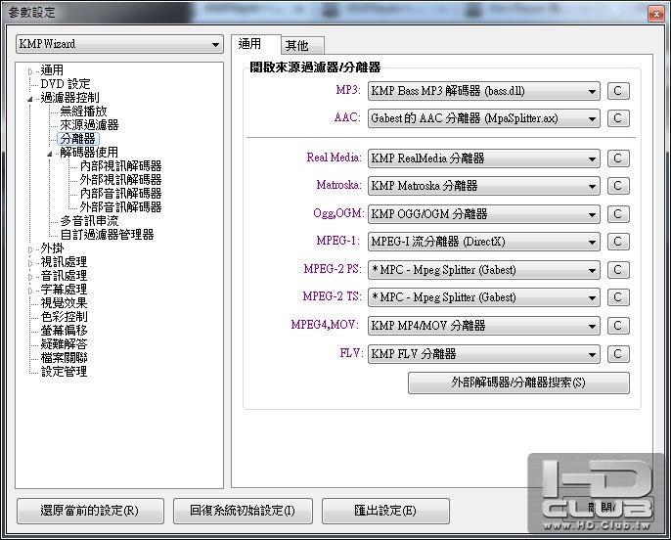671x540 pixels.
Task: Click the C button for Matroska
Action: (618, 186)
